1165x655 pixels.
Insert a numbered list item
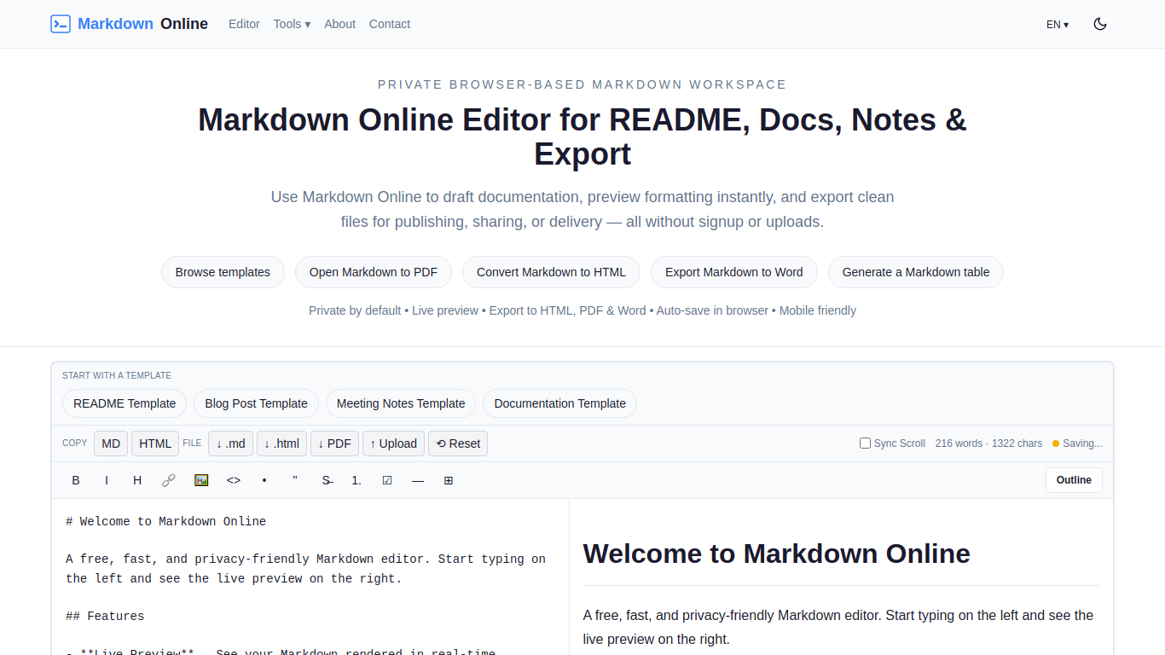(x=356, y=480)
